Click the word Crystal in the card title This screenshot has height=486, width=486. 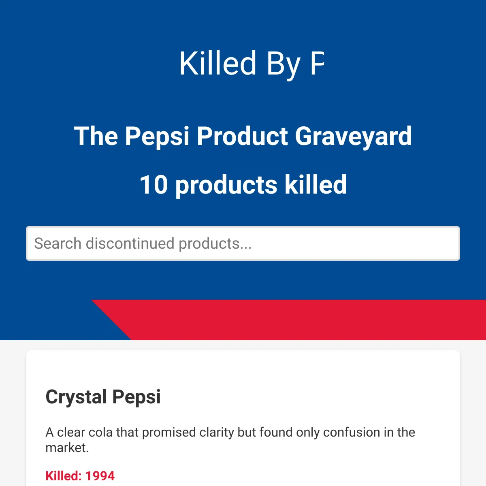click(x=76, y=397)
